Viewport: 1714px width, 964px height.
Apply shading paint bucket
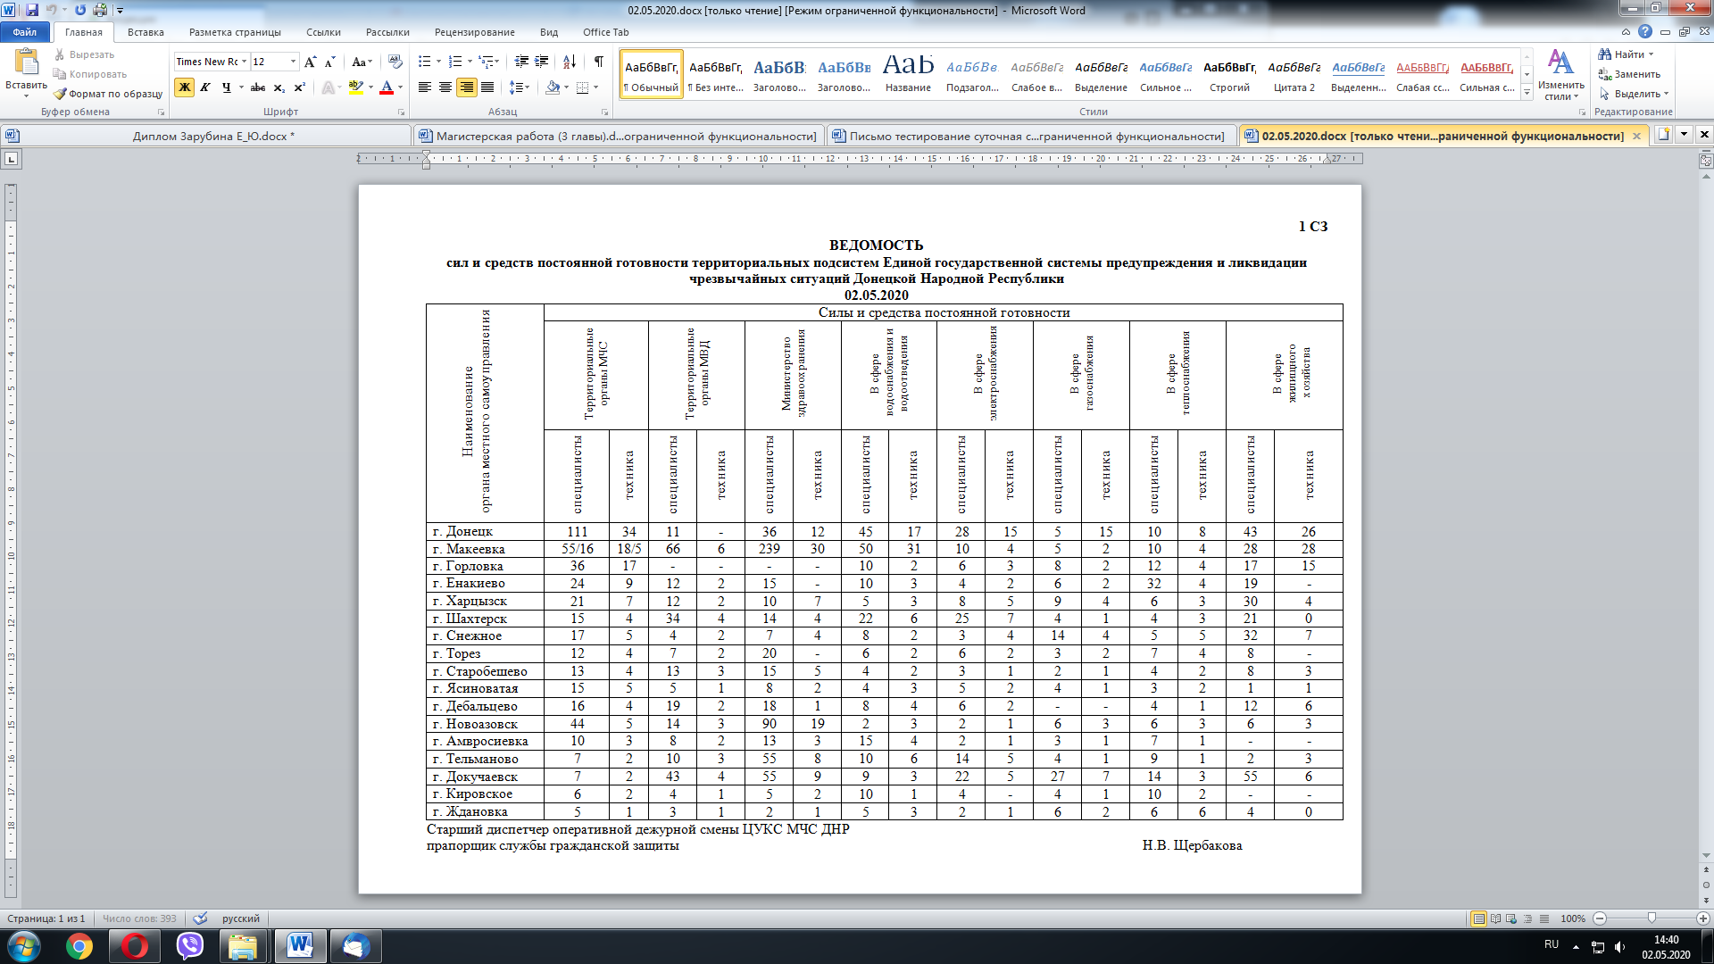[x=553, y=87]
